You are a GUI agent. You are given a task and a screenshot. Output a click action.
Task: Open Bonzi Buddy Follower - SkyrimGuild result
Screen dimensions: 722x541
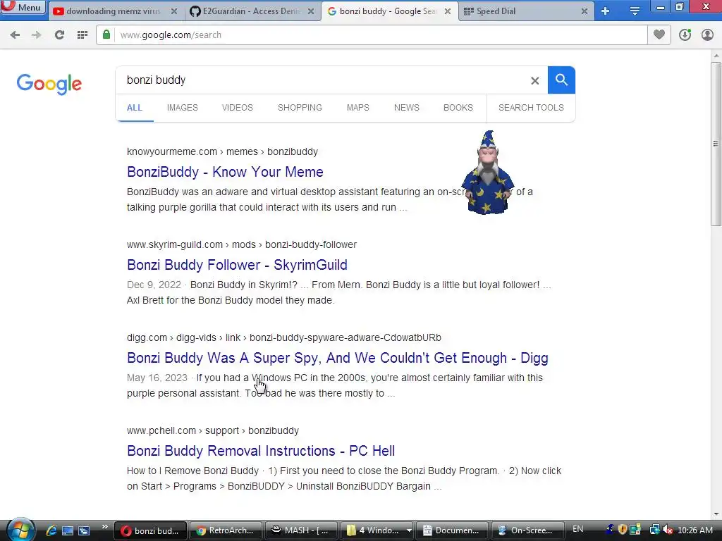click(x=237, y=265)
